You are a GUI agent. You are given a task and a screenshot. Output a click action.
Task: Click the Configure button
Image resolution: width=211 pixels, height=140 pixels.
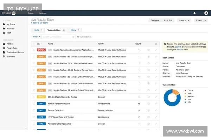coord(155,20)
